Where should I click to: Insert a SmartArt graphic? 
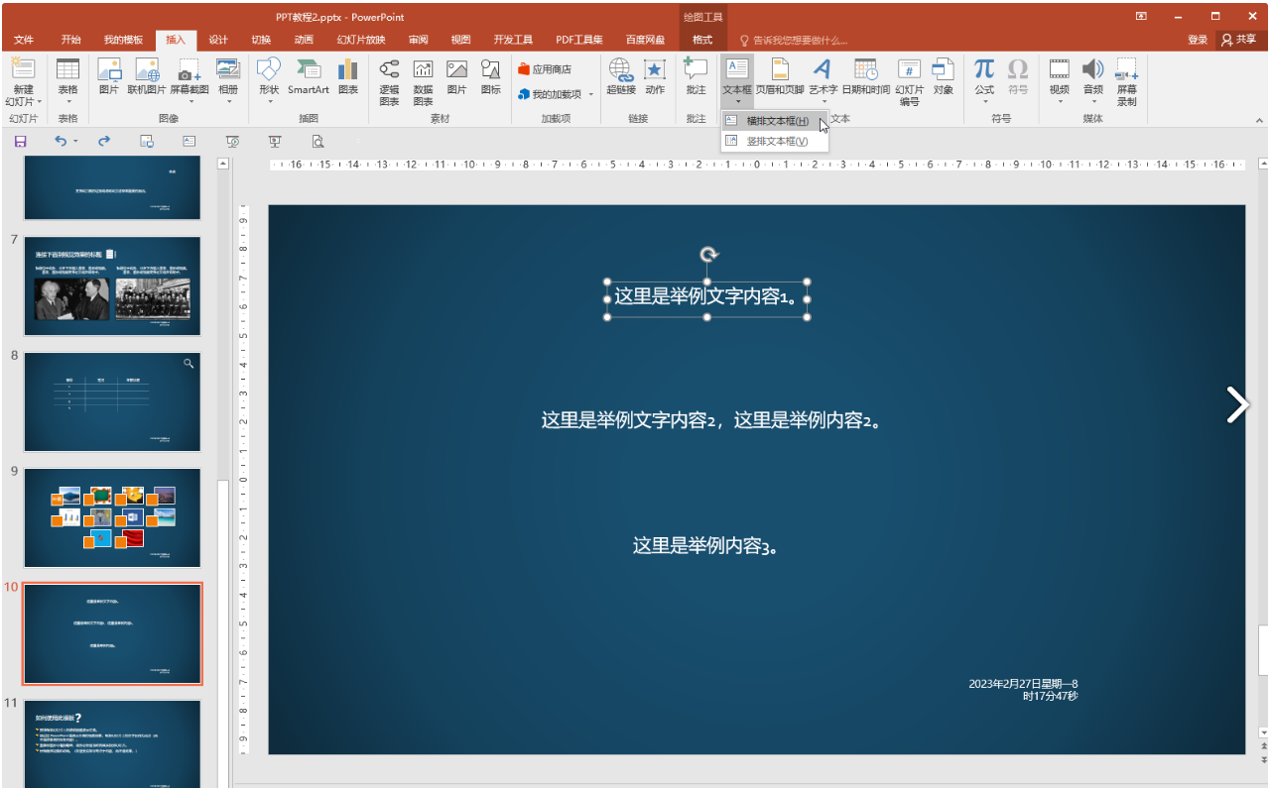pos(309,76)
